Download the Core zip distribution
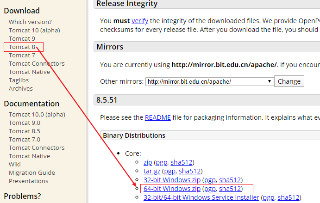 click(x=148, y=162)
